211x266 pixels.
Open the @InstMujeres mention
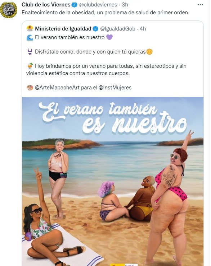[x=115, y=88]
